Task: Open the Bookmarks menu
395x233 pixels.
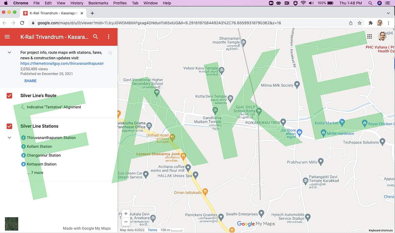Action: click(x=98, y=3)
